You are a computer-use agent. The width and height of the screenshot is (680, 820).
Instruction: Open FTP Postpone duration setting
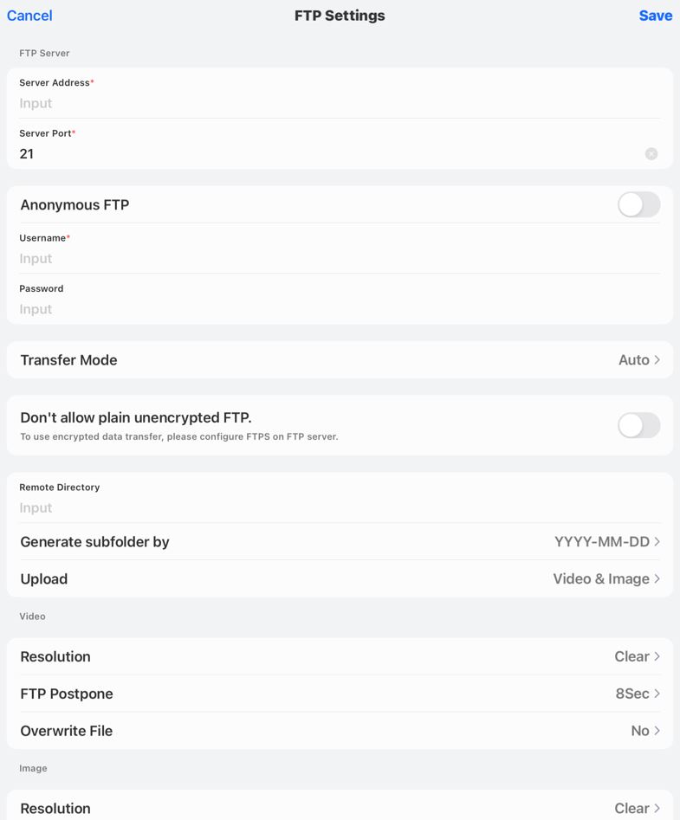click(340, 694)
